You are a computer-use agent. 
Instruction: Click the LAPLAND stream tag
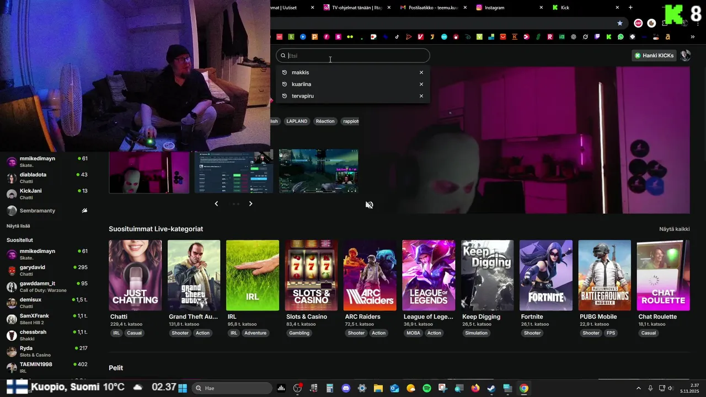coord(297,121)
